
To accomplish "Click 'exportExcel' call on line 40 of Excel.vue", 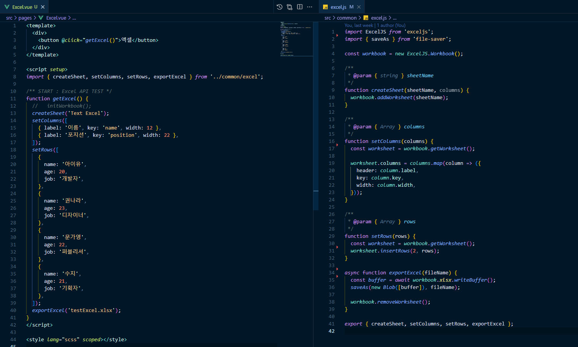I will tap(48, 310).
